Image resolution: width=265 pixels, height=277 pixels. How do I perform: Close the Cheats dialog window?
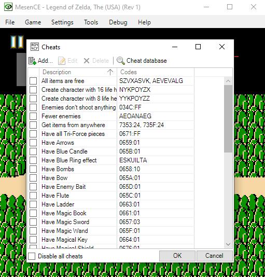tap(222, 47)
